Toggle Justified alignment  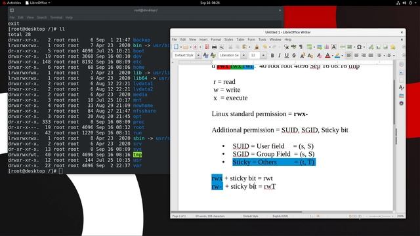tap(371, 55)
